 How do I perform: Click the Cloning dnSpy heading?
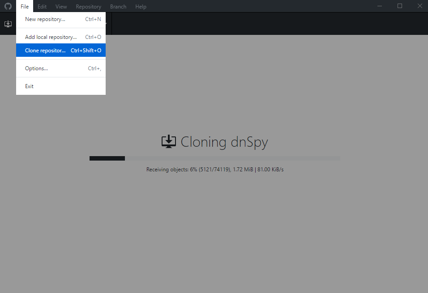point(224,142)
